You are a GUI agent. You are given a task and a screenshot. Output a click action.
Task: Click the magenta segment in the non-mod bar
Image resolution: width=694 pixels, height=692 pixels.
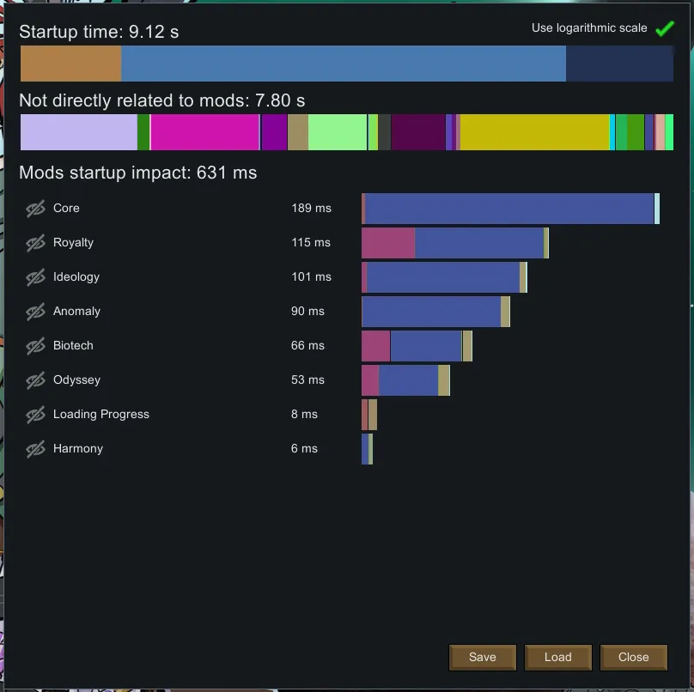(204, 132)
